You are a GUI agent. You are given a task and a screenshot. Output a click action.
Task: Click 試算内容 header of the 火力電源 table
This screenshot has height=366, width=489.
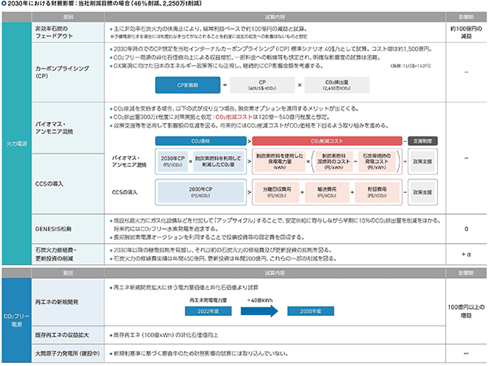[275, 16]
